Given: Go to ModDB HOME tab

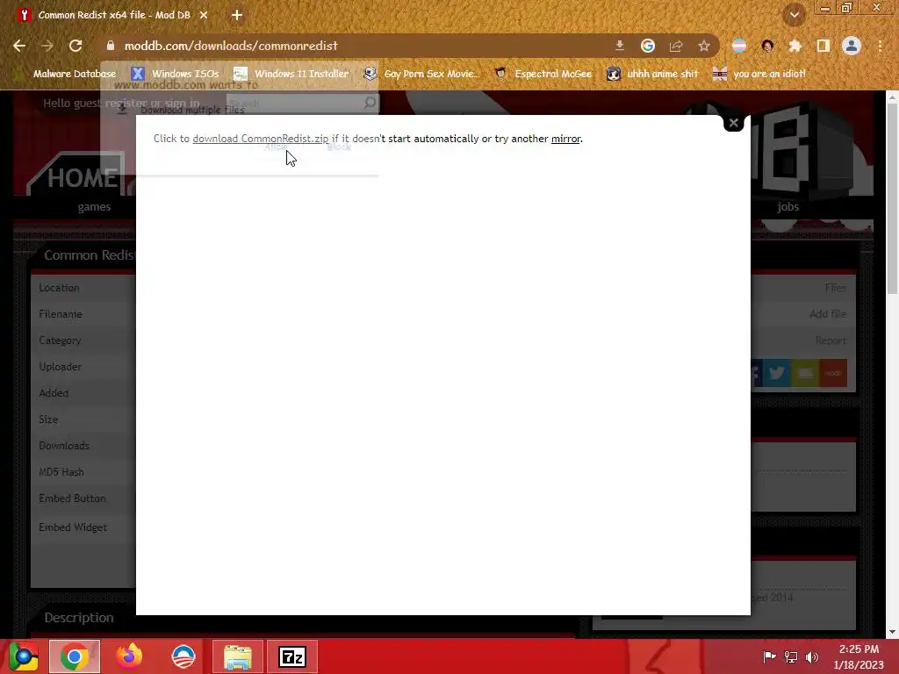Looking at the screenshot, I should [82, 177].
